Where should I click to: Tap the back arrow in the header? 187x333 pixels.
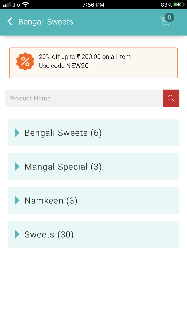point(10,21)
